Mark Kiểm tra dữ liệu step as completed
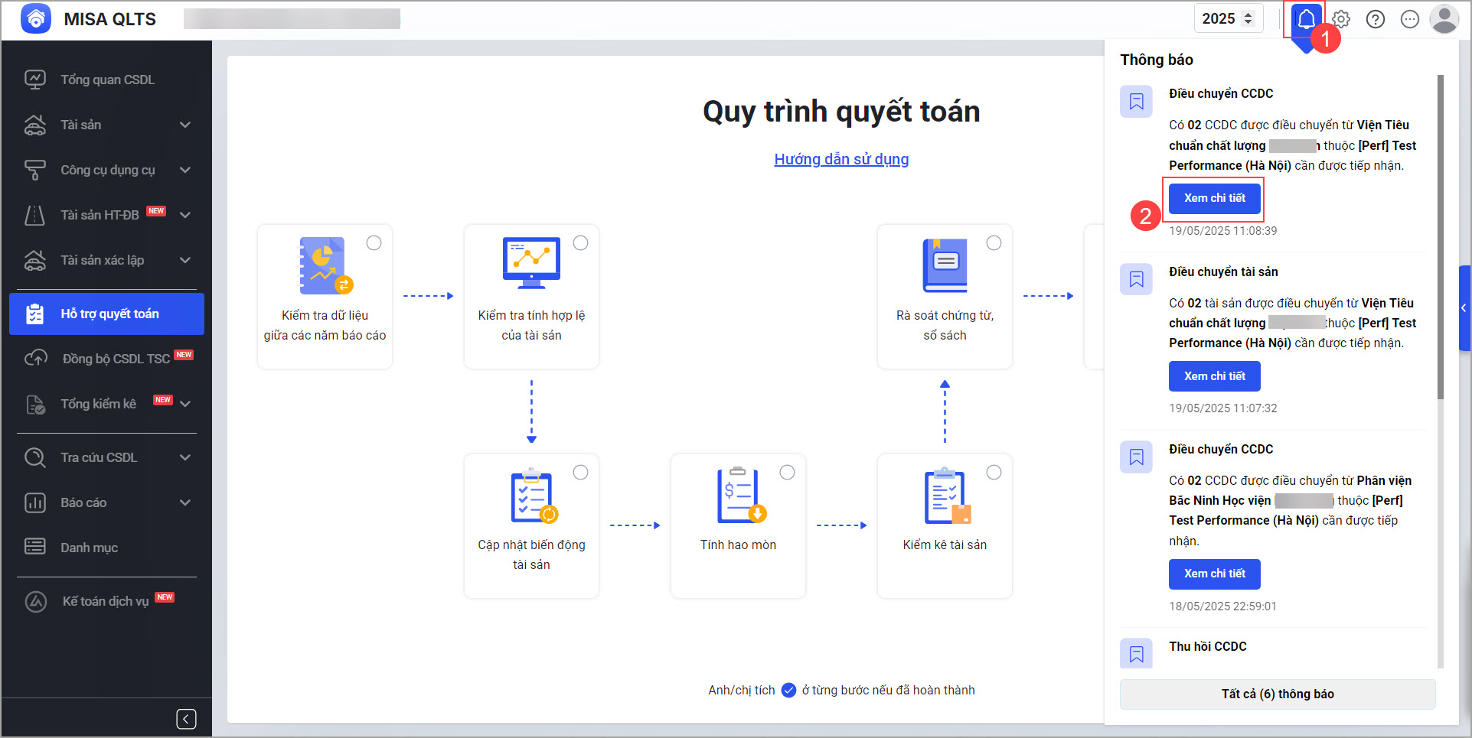 [x=374, y=242]
